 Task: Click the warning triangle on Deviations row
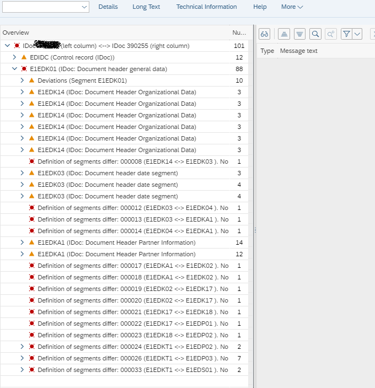point(32,80)
